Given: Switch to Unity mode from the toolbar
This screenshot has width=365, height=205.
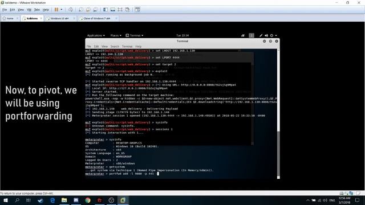Looking at the screenshot, I should [x=127, y=10].
